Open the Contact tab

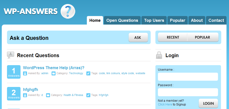[x=216, y=20]
